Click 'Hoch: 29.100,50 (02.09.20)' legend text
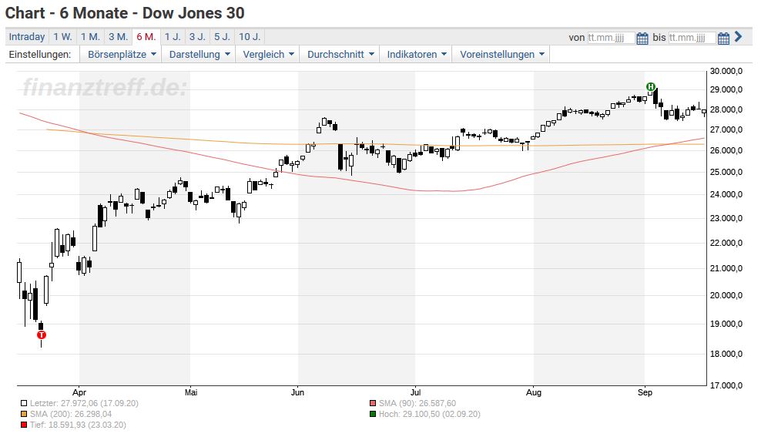Screen dimensions: 761x437 coord(430,414)
